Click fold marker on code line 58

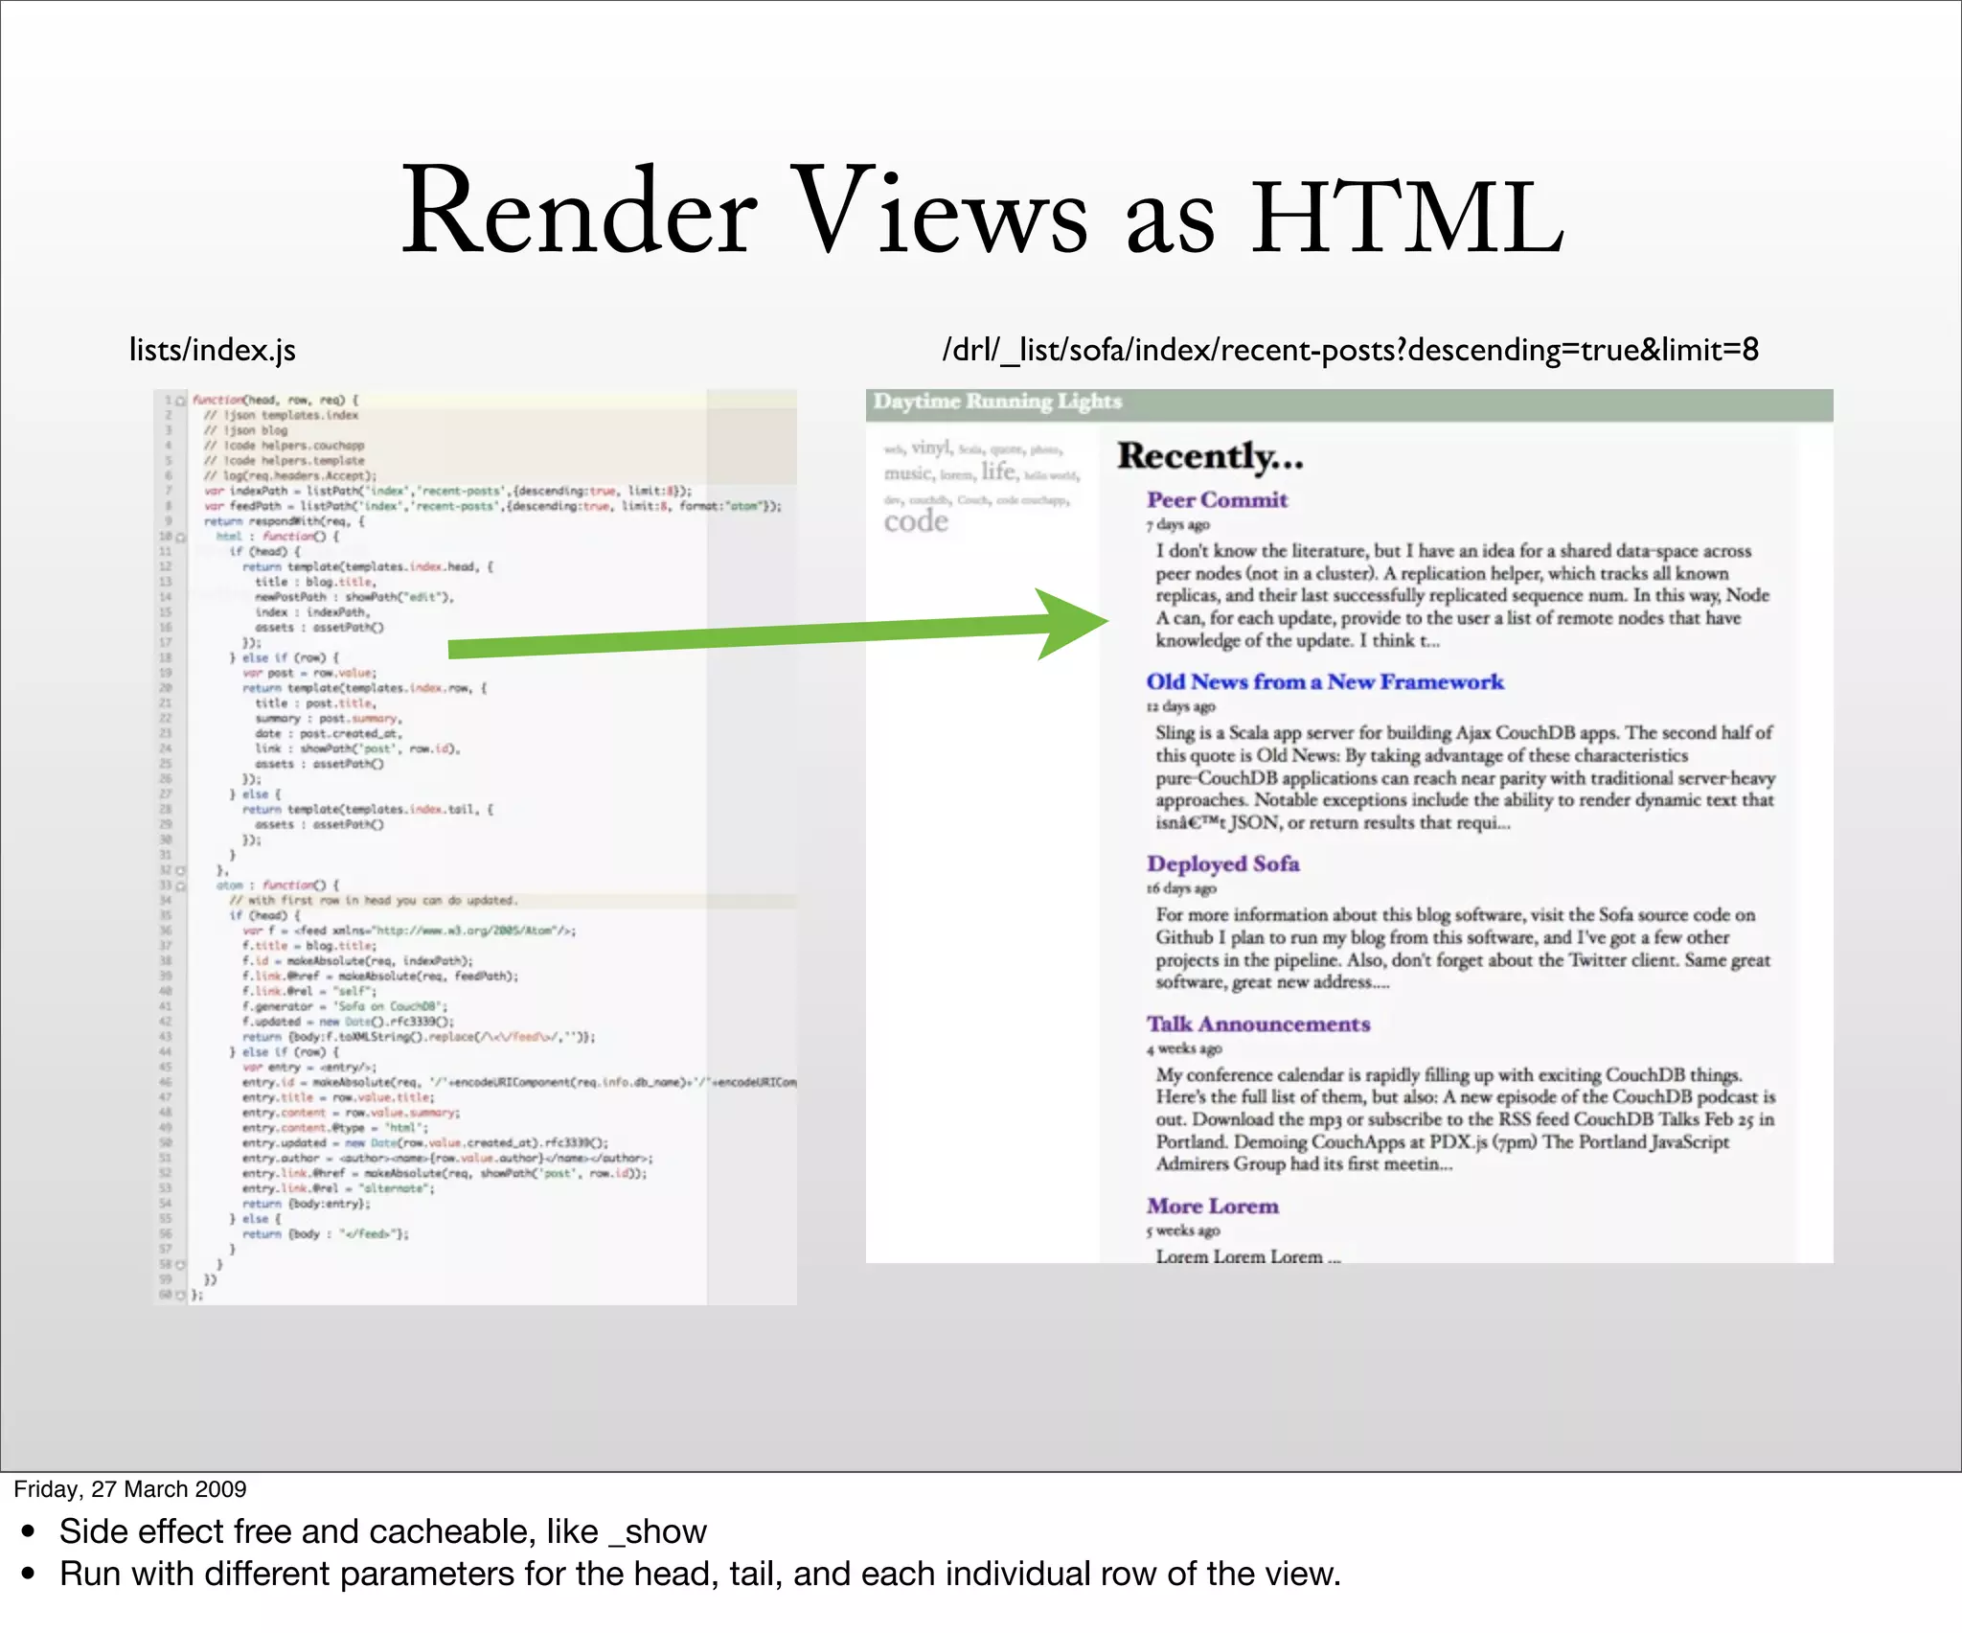click(x=180, y=1265)
